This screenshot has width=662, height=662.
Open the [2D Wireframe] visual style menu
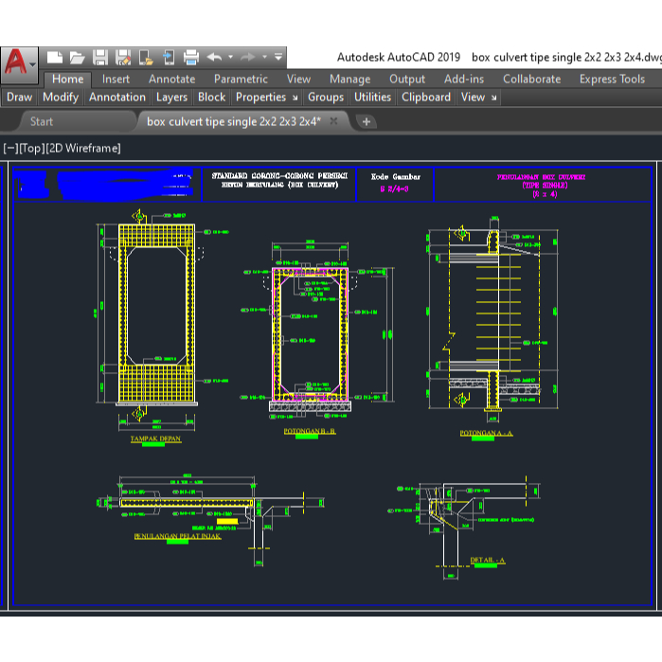pyautogui.click(x=83, y=148)
